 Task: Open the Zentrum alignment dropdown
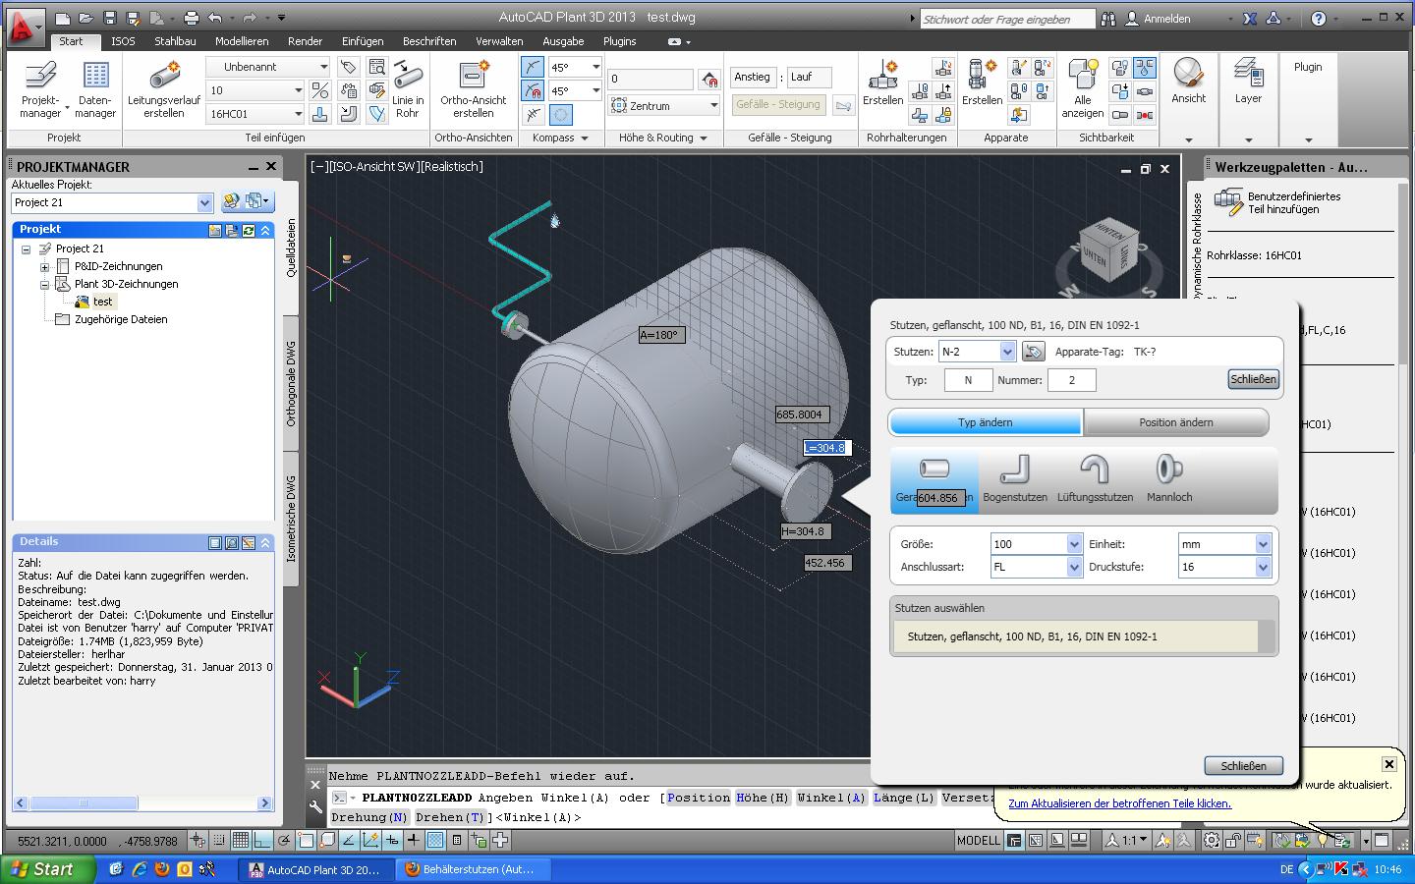[x=663, y=105]
